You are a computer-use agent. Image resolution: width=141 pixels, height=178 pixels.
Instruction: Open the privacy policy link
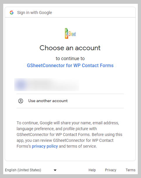pos(45,146)
